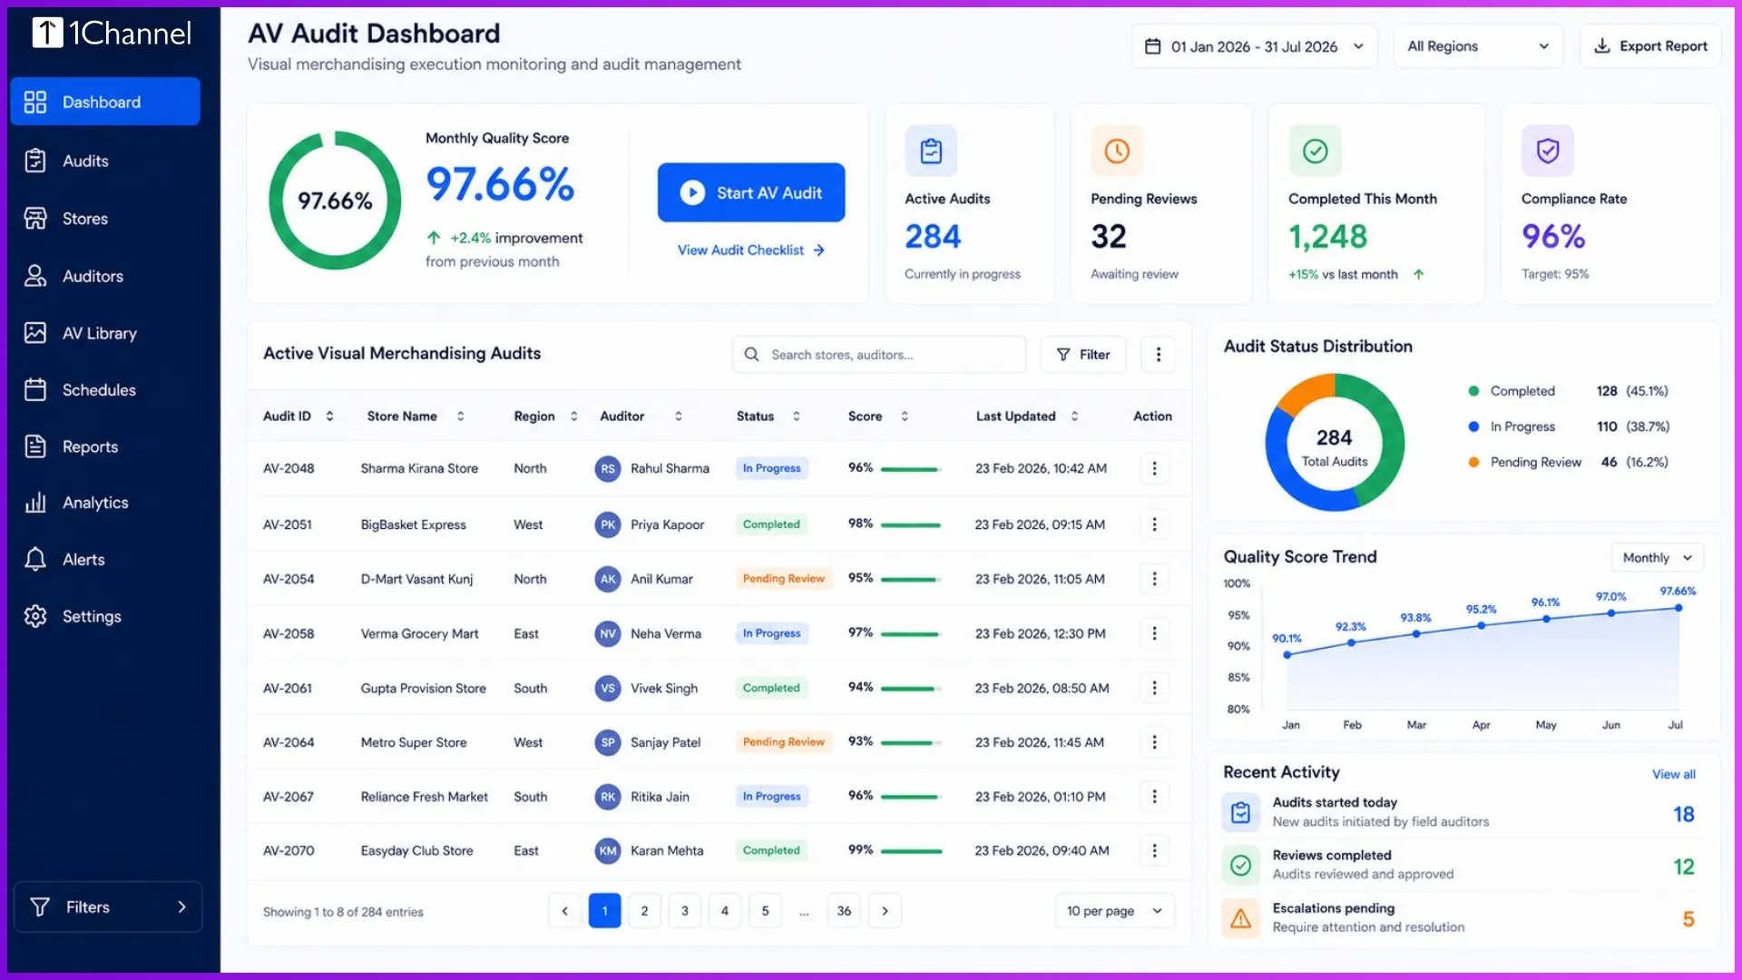Click the PK avatar for Priya Kapoor

(608, 524)
